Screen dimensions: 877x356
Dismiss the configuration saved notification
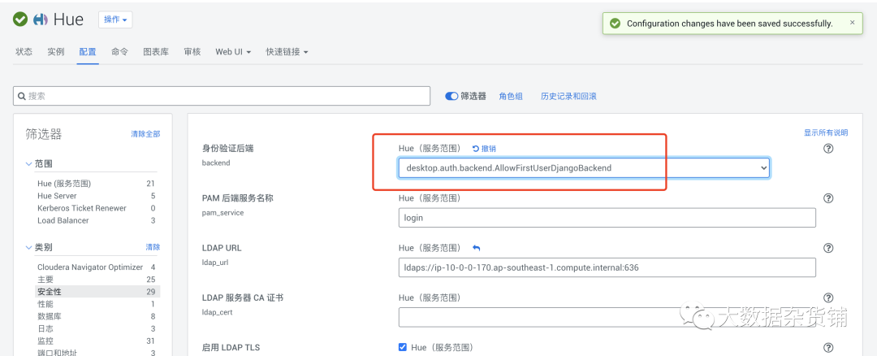tap(852, 23)
